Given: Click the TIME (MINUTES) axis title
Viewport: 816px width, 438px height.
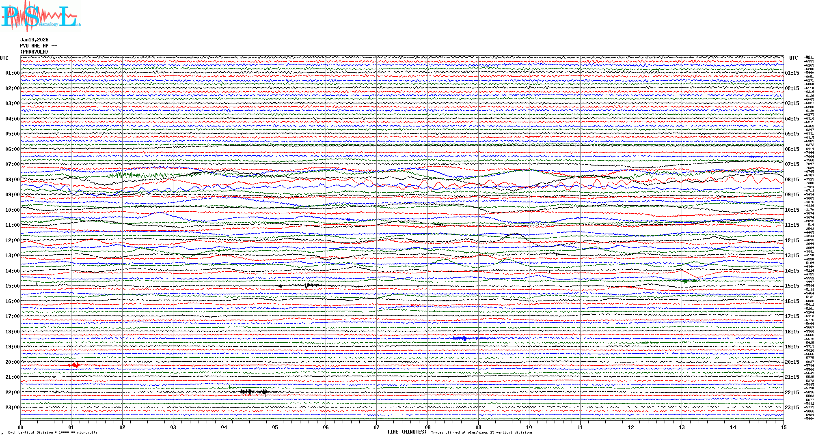Looking at the screenshot, I should coord(406,432).
